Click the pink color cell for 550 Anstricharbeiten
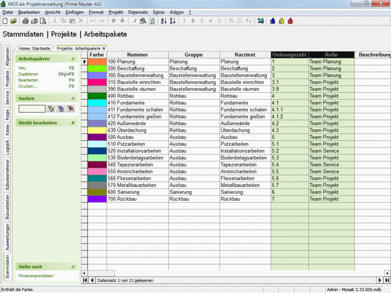Viewport: 391px width, 293px height. [97, 171]
